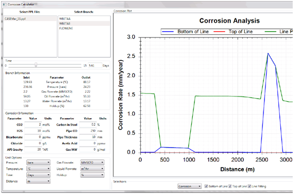
Task: Click the Select PPL File header
Action: coord(30,12)
